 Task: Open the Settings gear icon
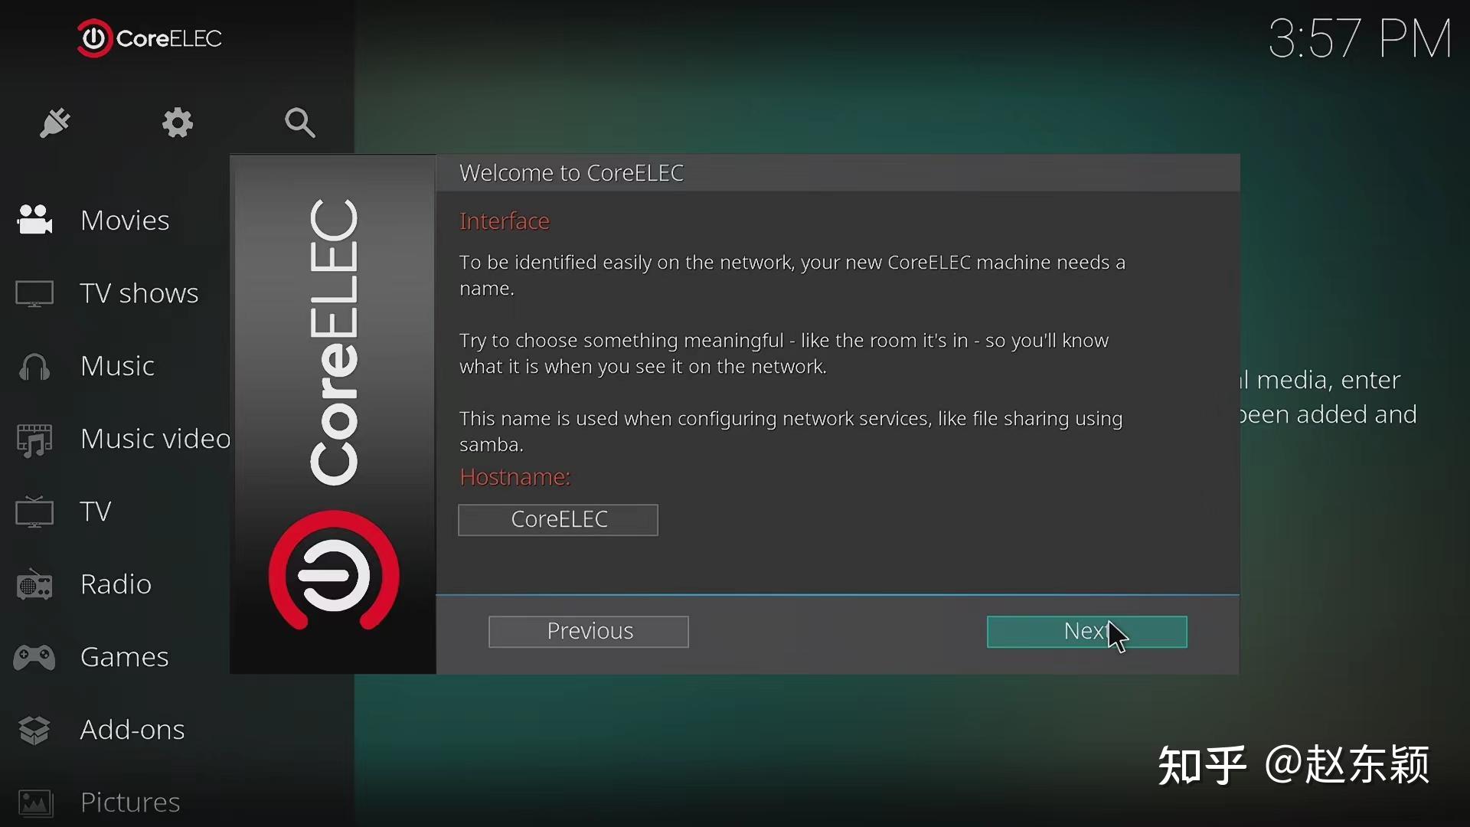(178, 123)
